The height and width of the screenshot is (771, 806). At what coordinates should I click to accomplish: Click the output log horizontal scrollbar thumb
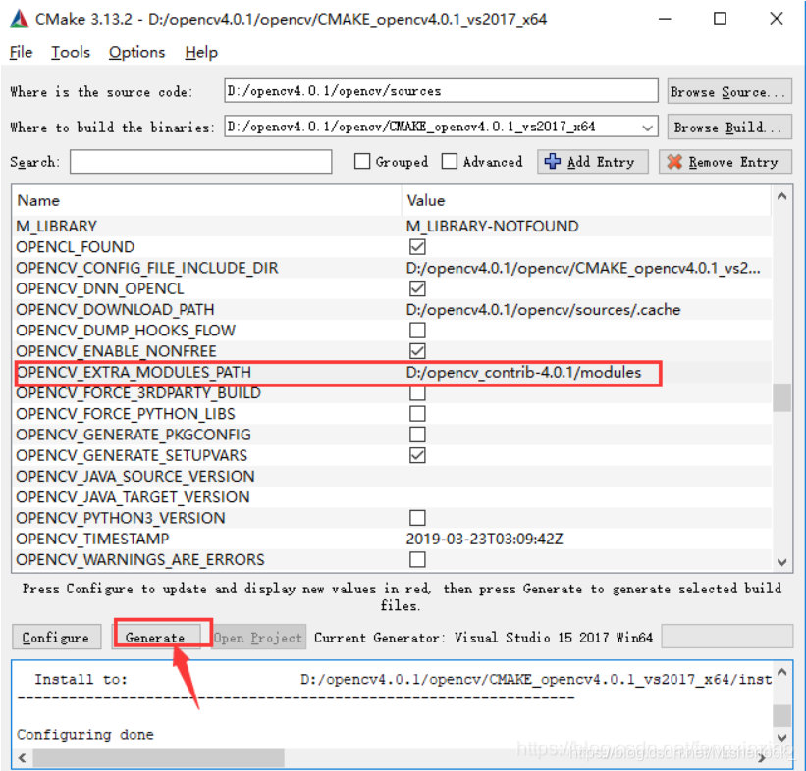(x=158, y=757)
